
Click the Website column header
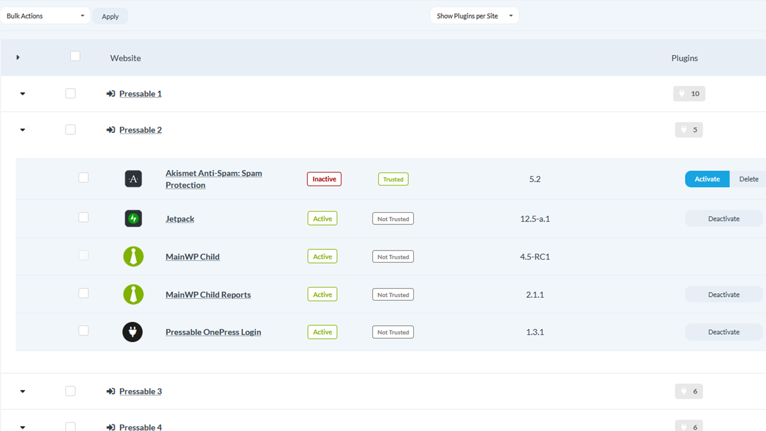coord(125,58)
